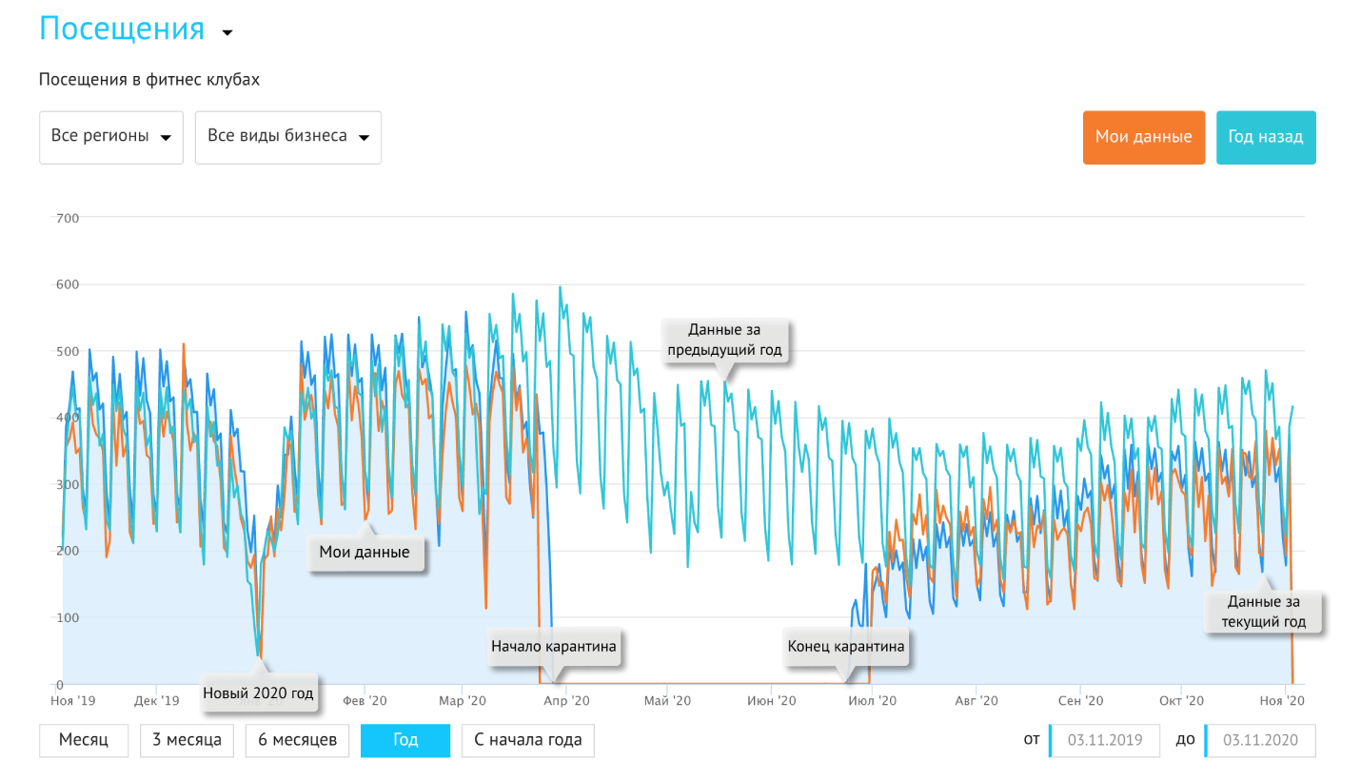Click the Данные за предыдущий год callout
The image size is (1361, 780).
(x=724, y=341)
